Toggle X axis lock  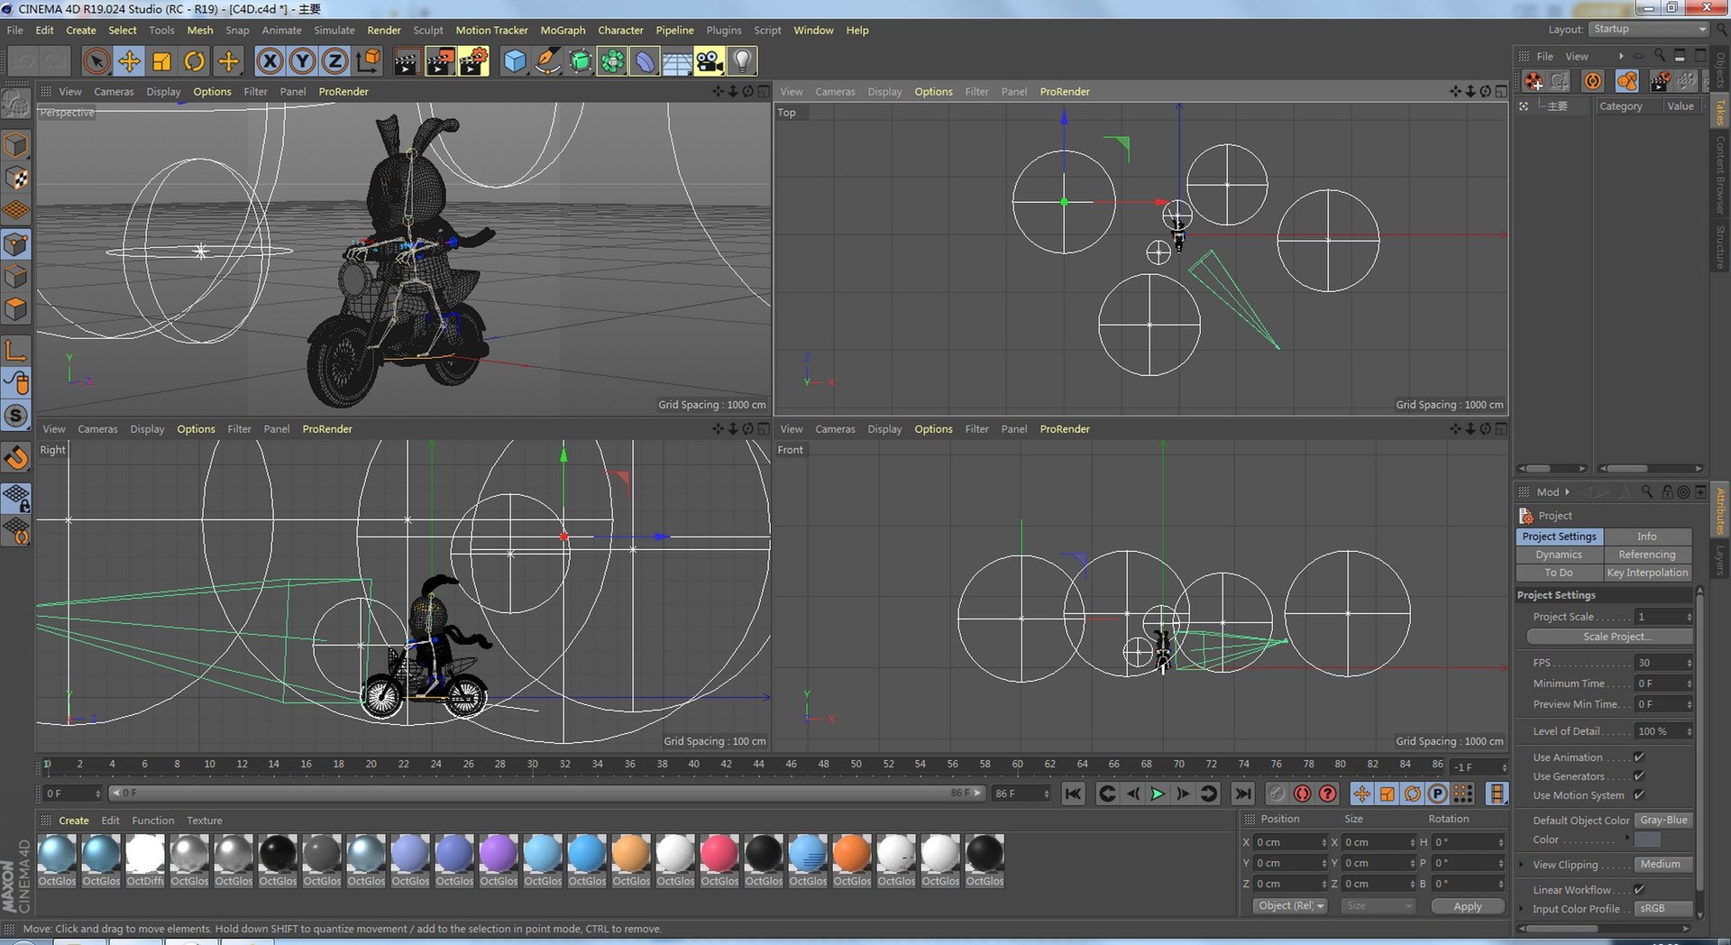(270, 61)
